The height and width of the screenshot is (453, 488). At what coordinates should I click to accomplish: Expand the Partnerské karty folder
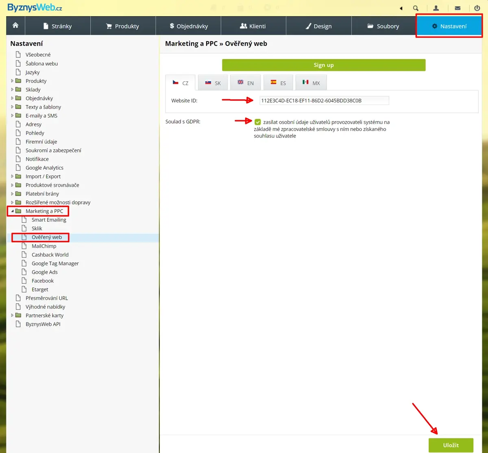click(x=12, y=315)
